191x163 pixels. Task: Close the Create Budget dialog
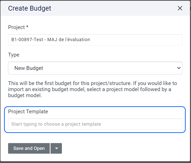180,8
